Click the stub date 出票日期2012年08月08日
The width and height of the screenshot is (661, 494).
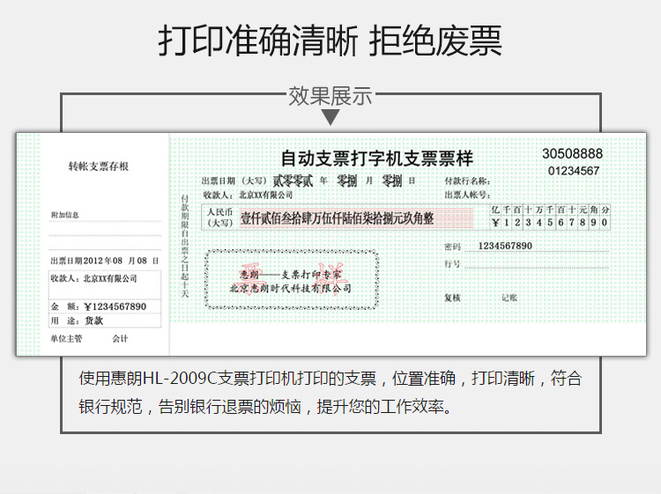[x=105, y=261]
